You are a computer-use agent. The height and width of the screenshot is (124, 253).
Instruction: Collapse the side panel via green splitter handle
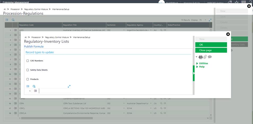coord(194,73)
